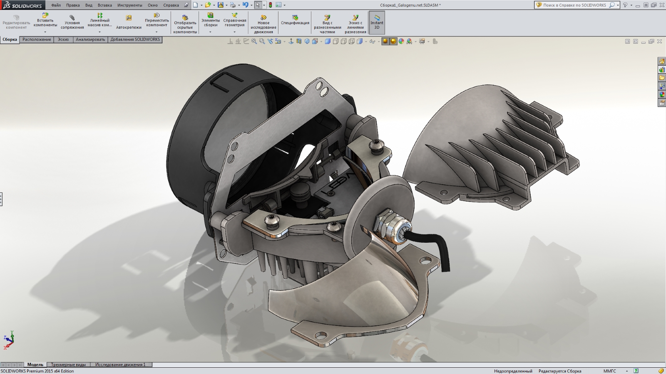
Task: Expand the Linear Pattern (Линейный массив) dropdown arrow
Action: point(99,32)
